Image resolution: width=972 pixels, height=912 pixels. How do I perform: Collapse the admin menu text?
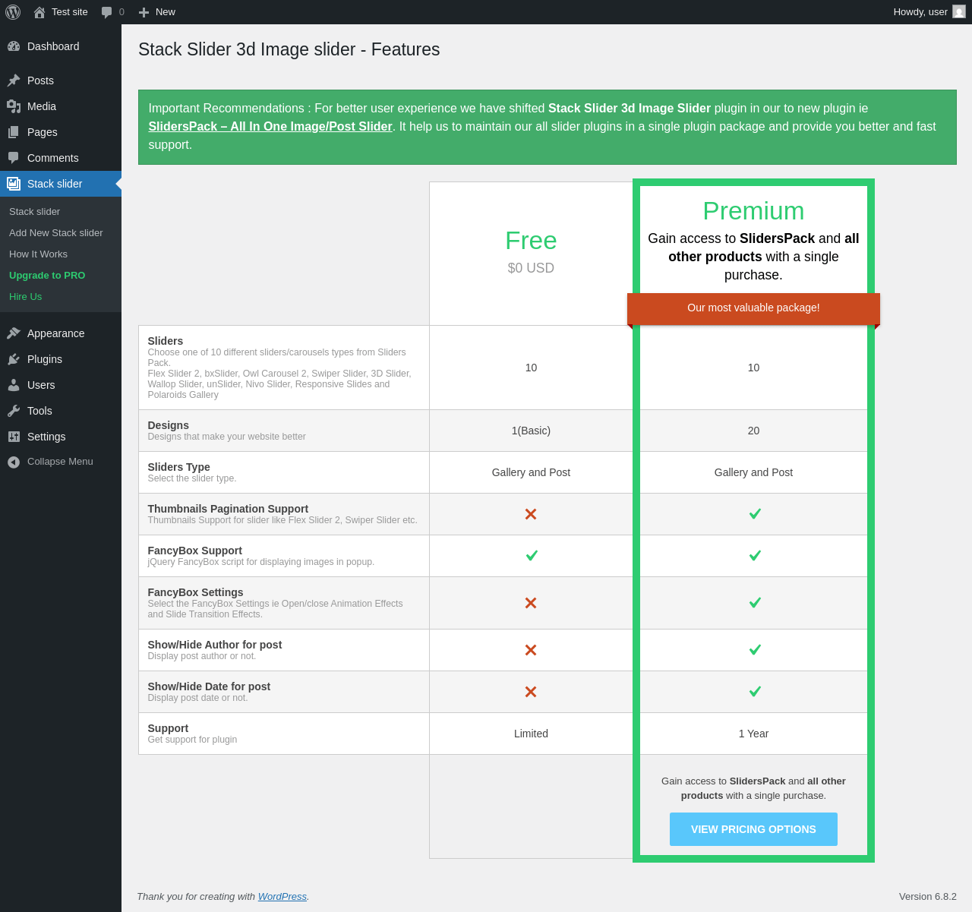click(x=60, y=462)
